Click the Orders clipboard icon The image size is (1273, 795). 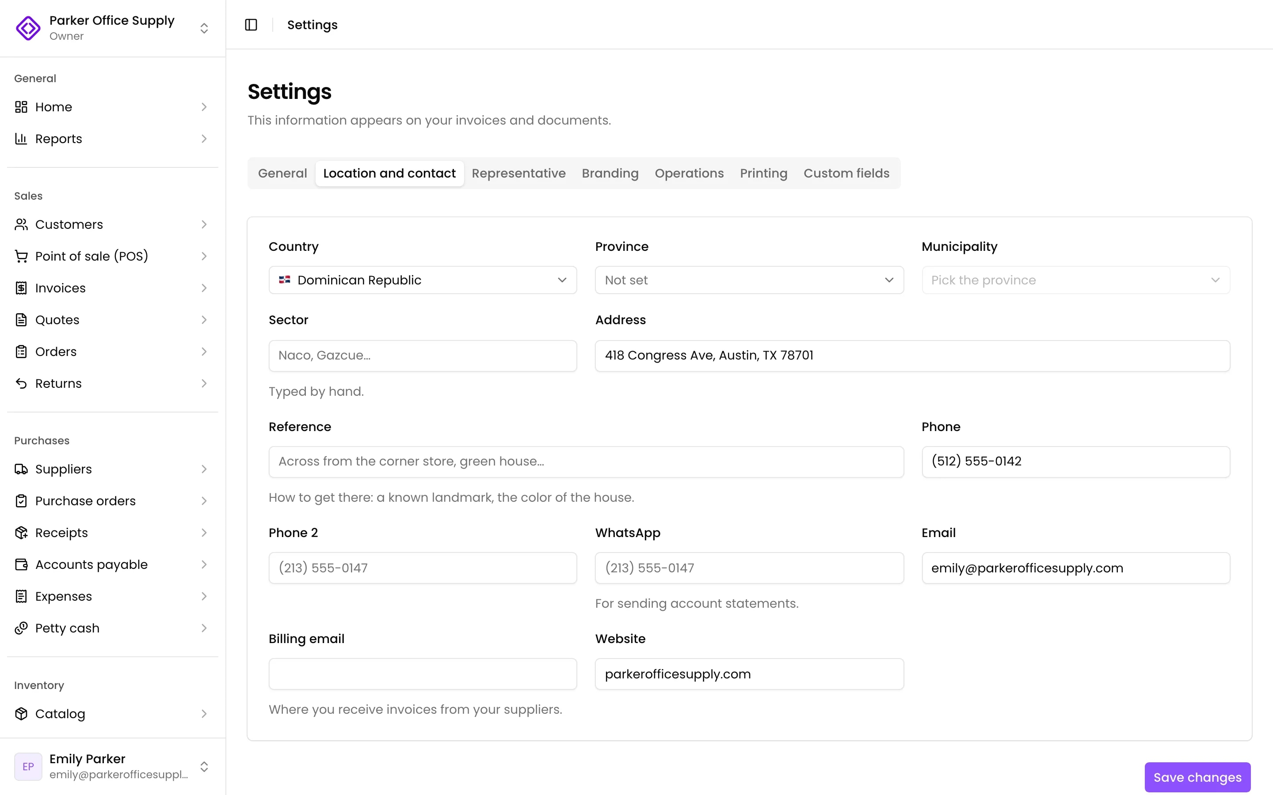21,352
